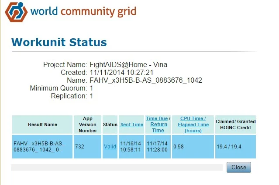The height and width of the screenshot is (185, 279).
Task: Sort by the CPU Time header link
Action: coord(193,118)
